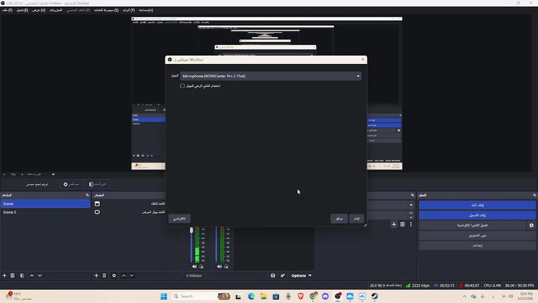
Task: Open Brave browser from the taskbar
Action: tap(301, 296)
